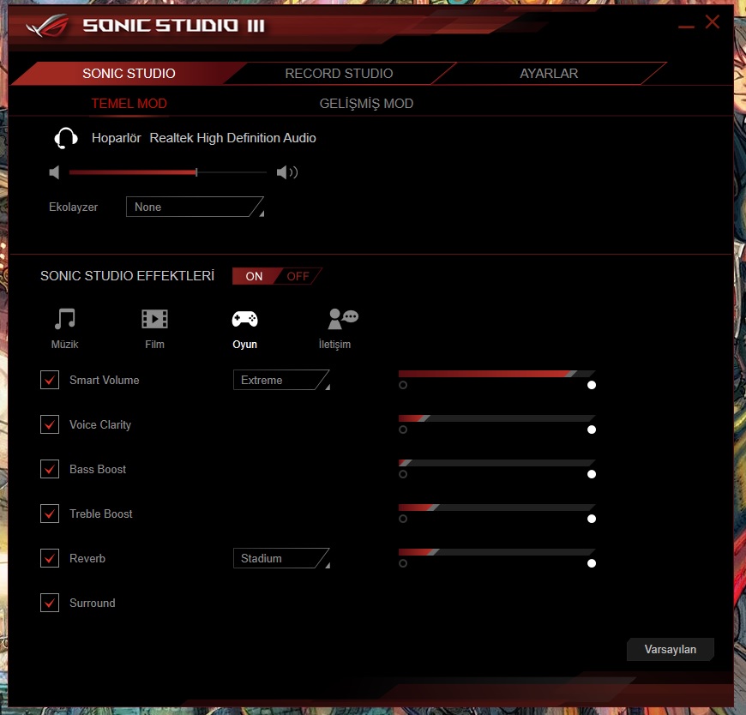The image size is (746, 715).
Task: Open the Reverb Stadium dropdown
Action: (x=281, y=558)
